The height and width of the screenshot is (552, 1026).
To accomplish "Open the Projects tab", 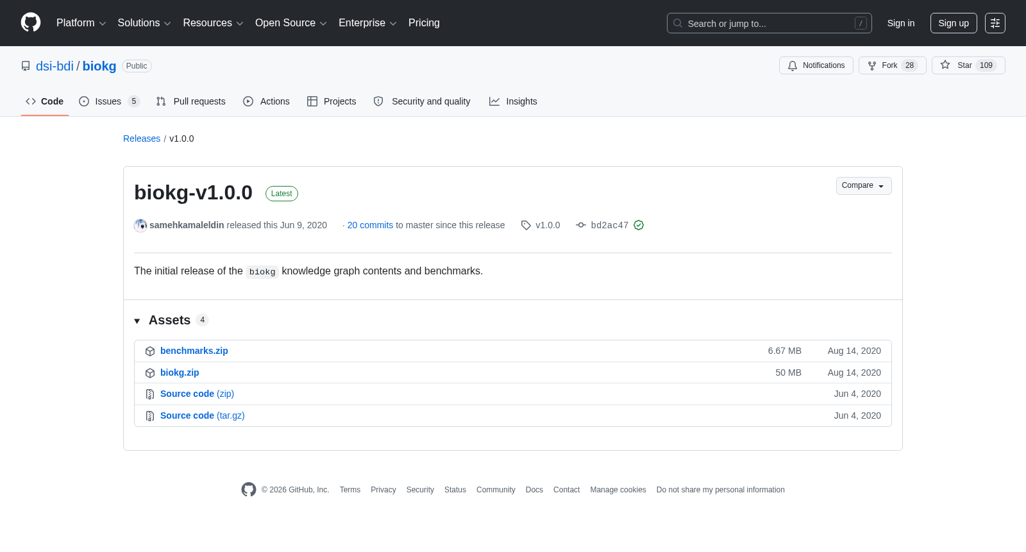I will pyautogui.click(x=332, y=101).
